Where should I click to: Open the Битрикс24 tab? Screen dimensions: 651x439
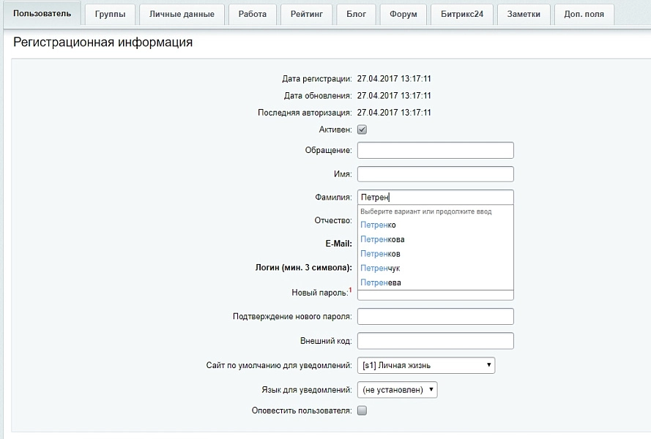pyautogui.click(x=462, y=14)
